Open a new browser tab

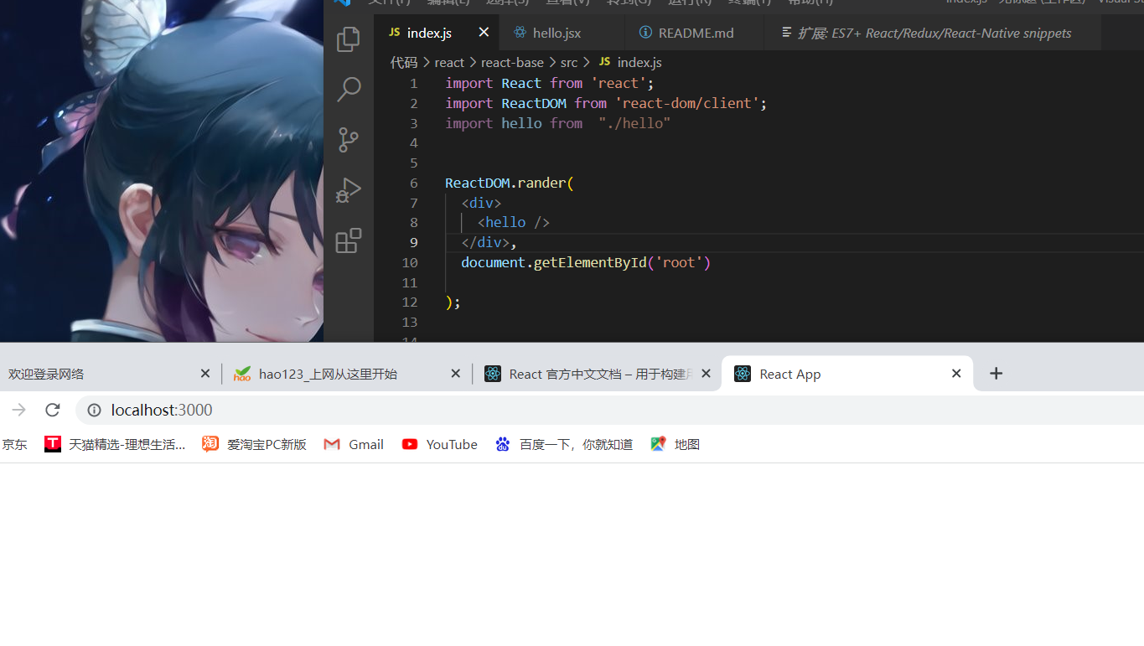coord(996,374)
